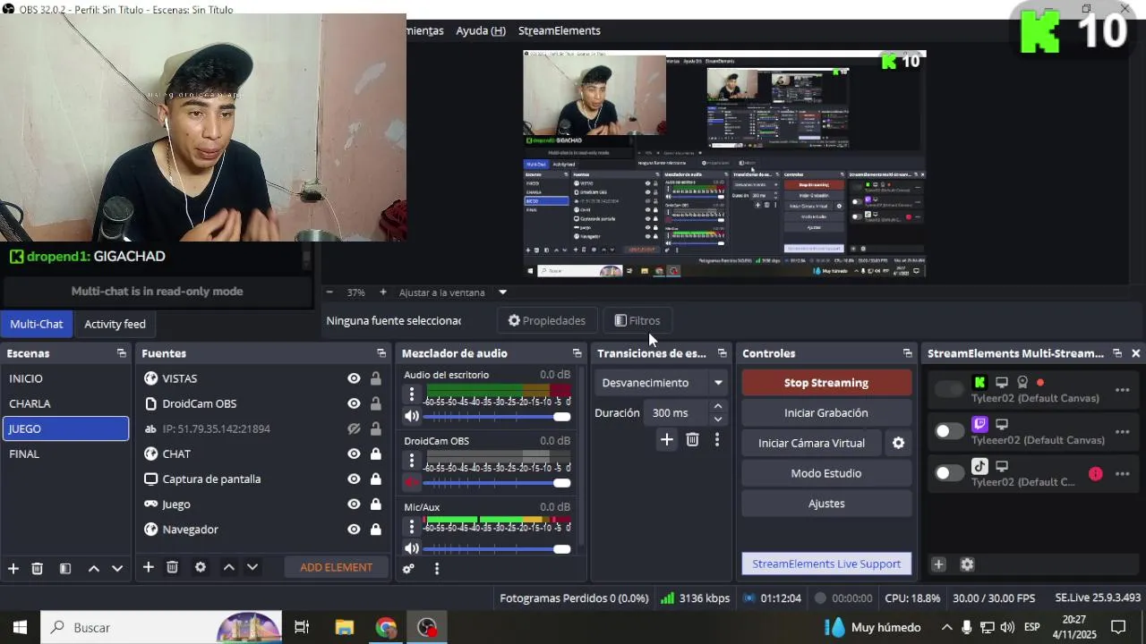The height and width of the screenshot is (644, 1146).
Task: Mute Audio del escritorio speaker icon
Action: point(412,416)
